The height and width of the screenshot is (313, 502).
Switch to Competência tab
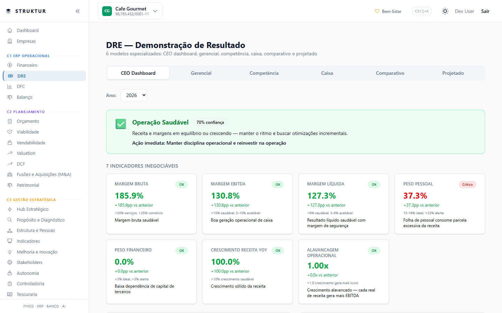[x=264, y=73]
